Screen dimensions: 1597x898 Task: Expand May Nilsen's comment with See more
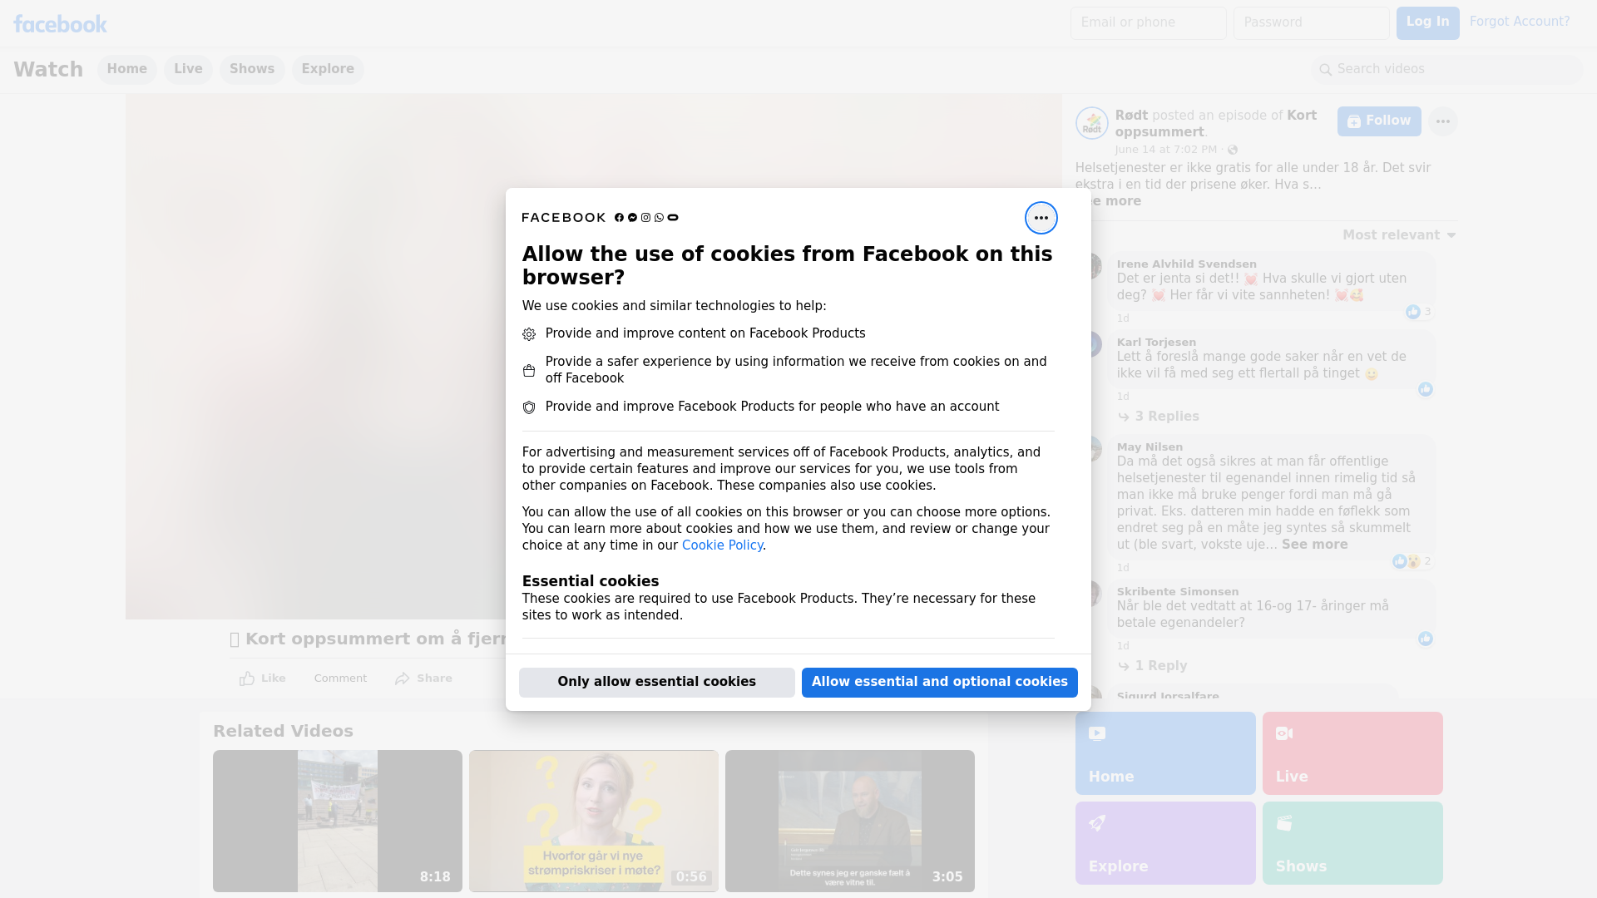click(x=1314, y=545)
